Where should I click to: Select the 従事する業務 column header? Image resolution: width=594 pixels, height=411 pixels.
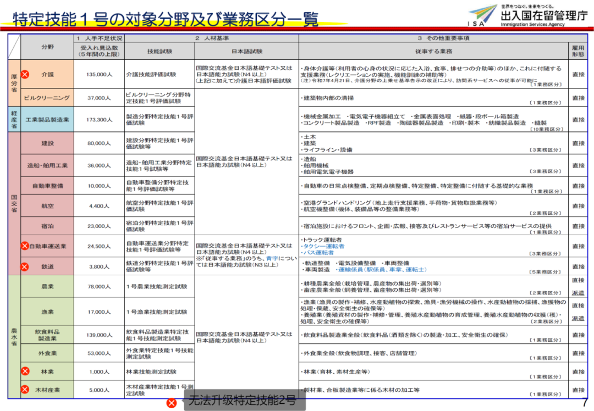pyautogui.click(x=433, y=51)
